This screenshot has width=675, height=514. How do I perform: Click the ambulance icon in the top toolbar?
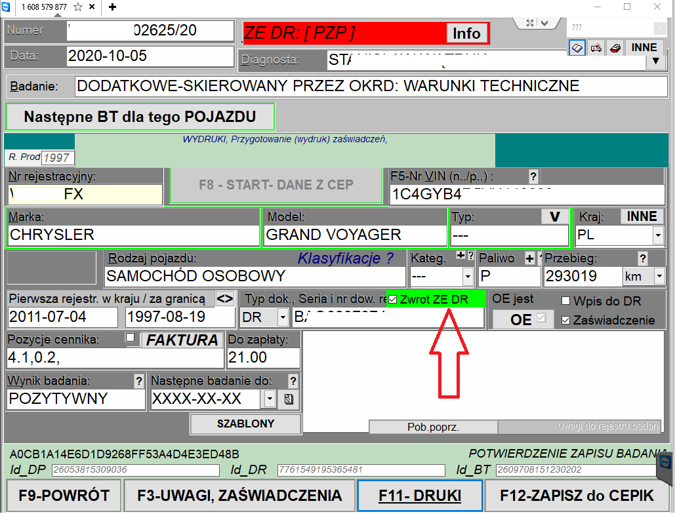pyautogui.click(x=596, y=47)
